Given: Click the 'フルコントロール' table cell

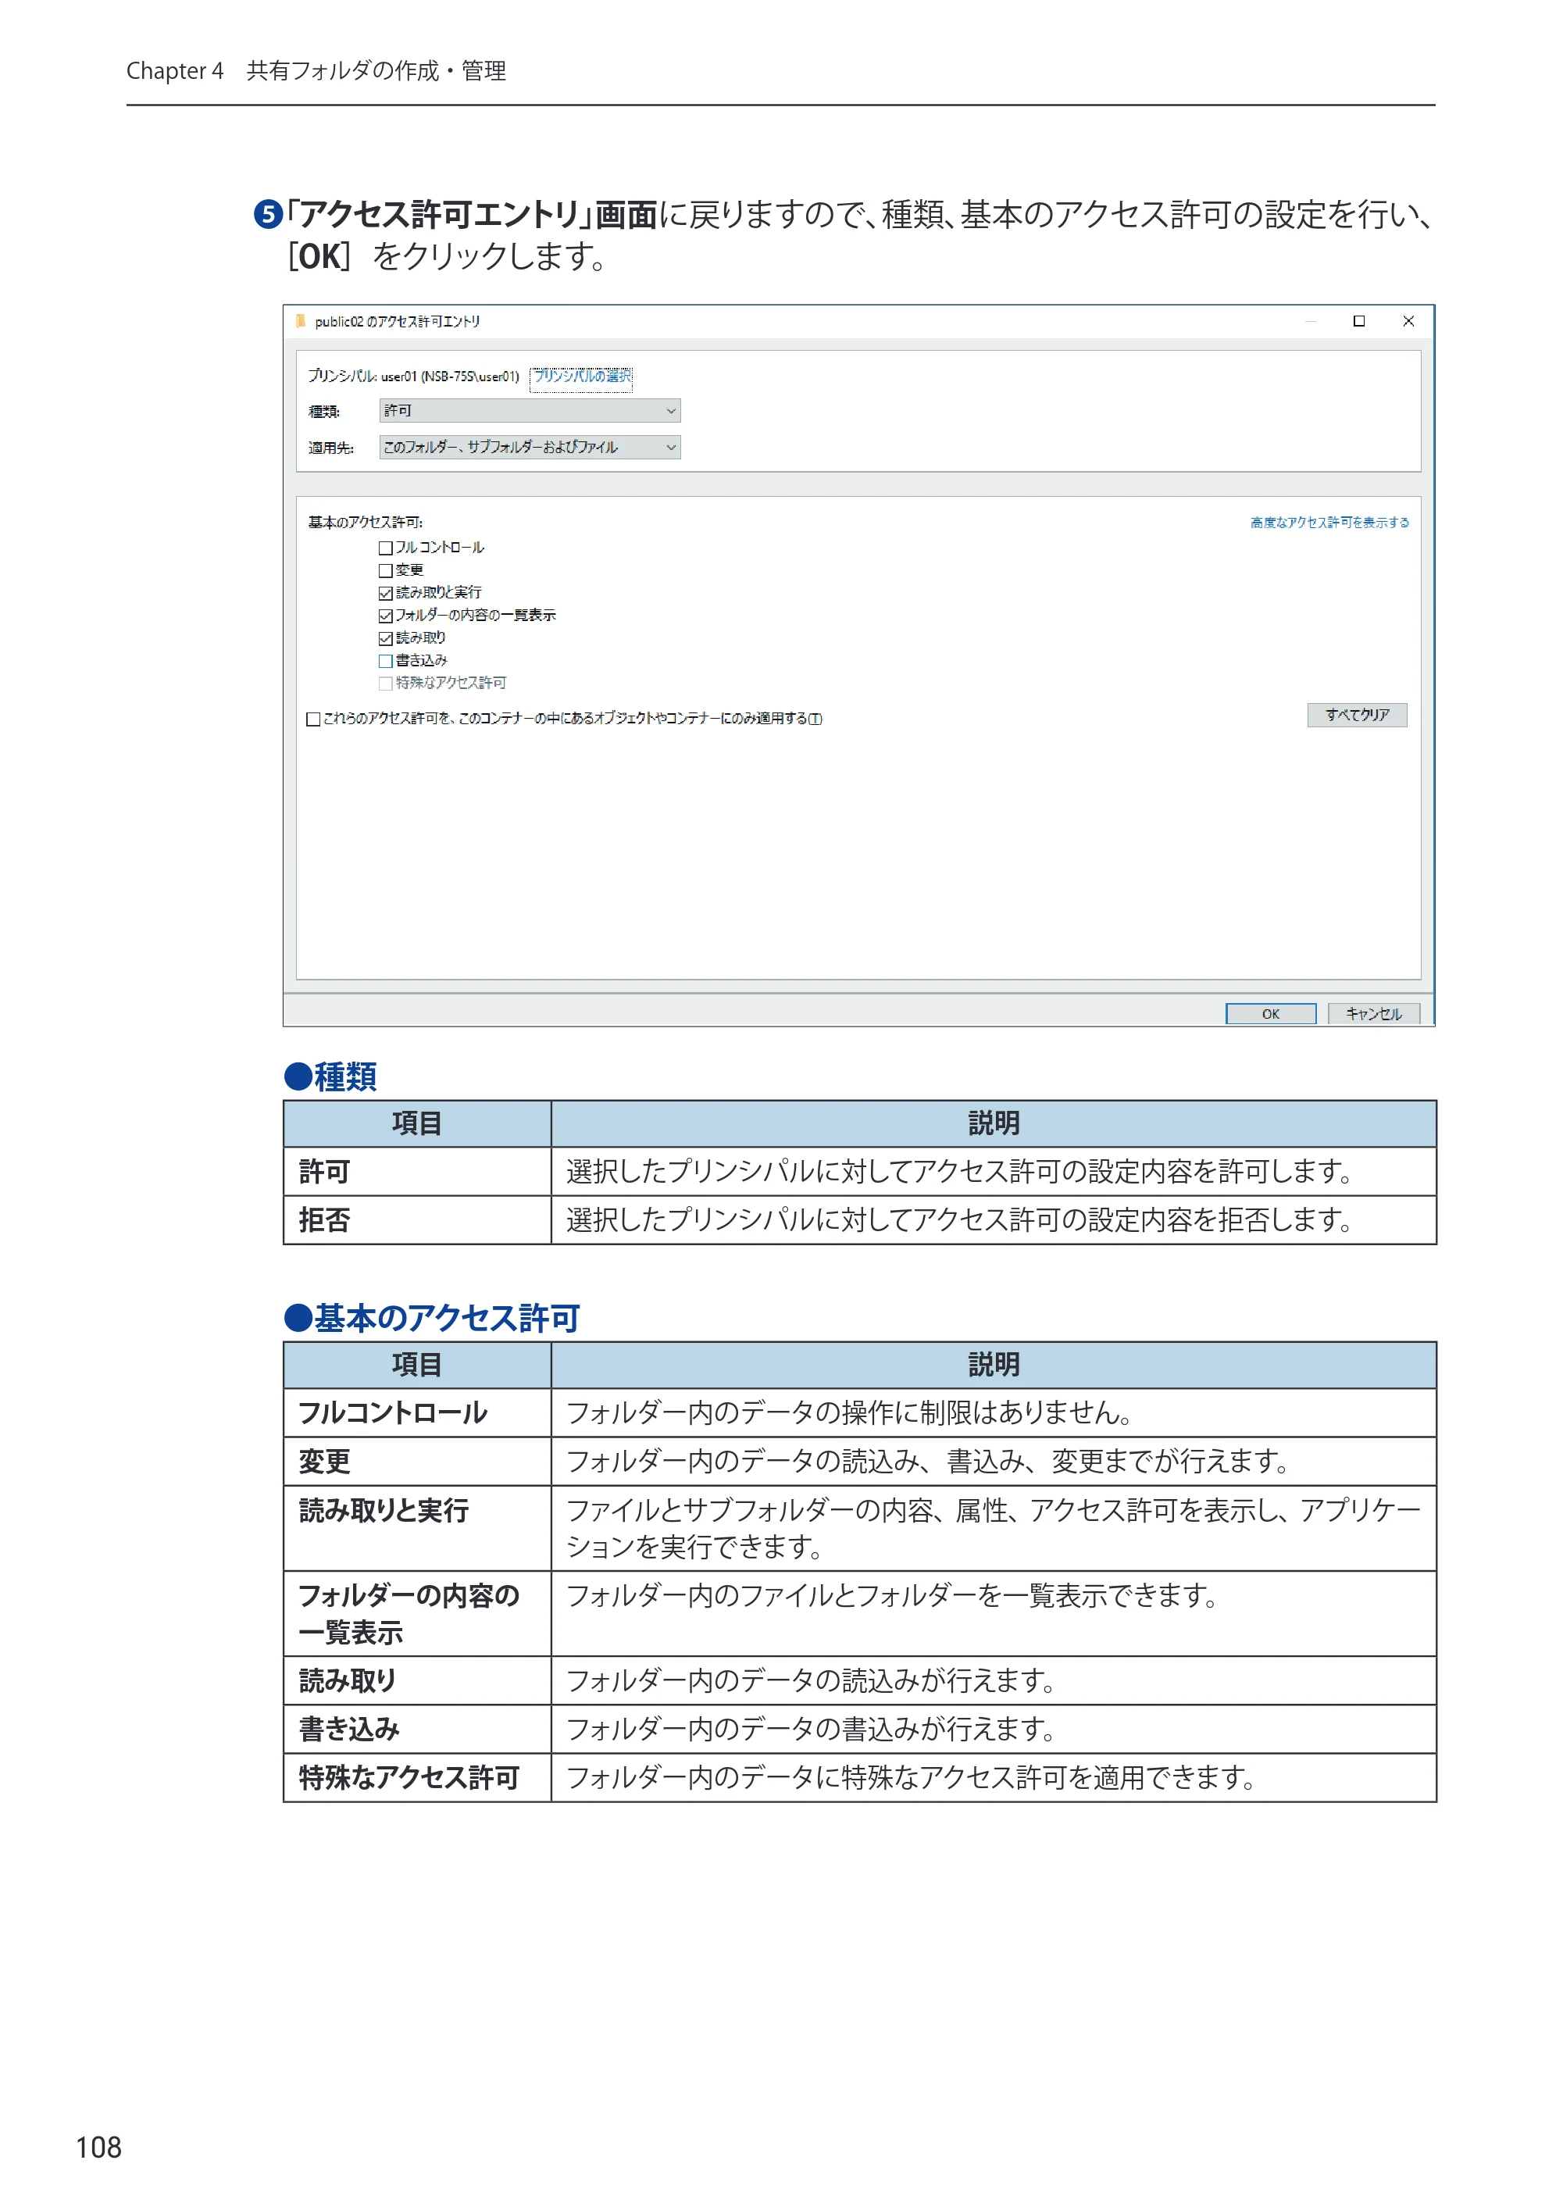Looking at the screenshot, I should pos(417,1413).
